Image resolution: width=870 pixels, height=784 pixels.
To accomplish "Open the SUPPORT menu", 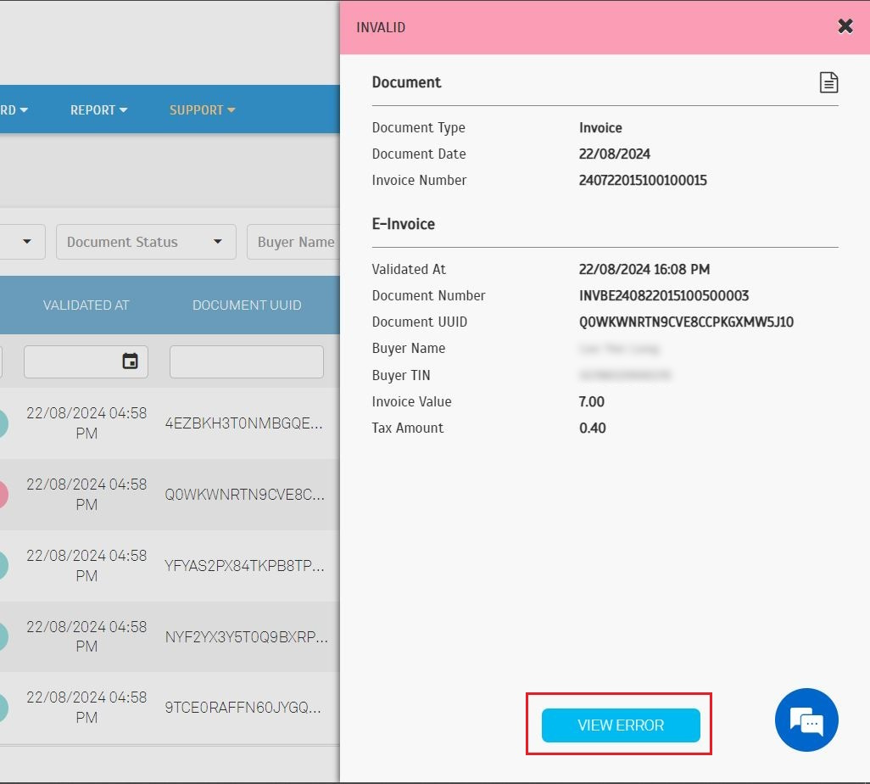I will coord(202,109).
